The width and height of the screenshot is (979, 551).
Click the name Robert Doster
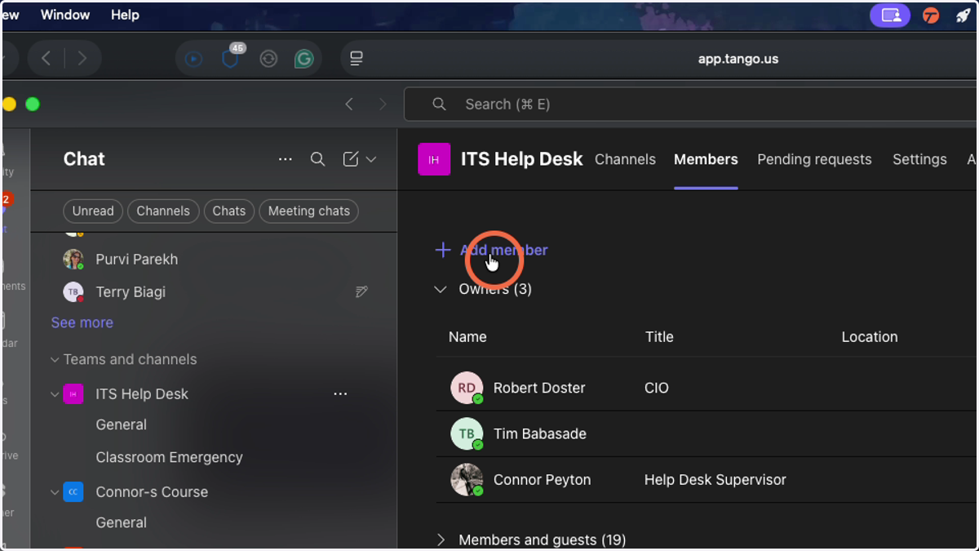click(539, 388)
